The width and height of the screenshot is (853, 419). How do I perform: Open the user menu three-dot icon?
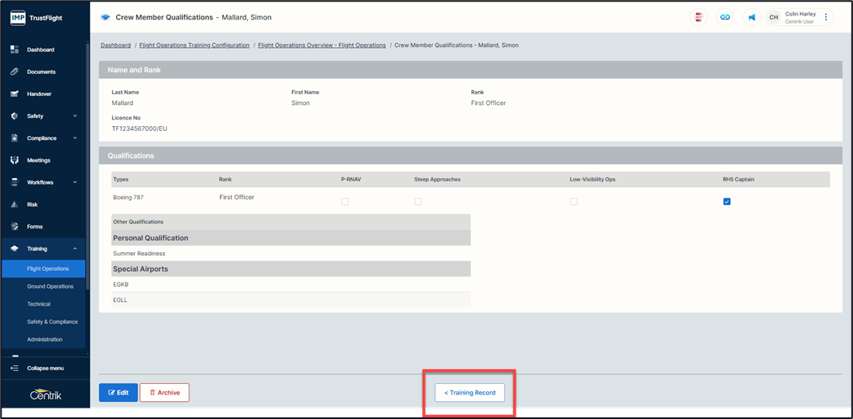826,17
